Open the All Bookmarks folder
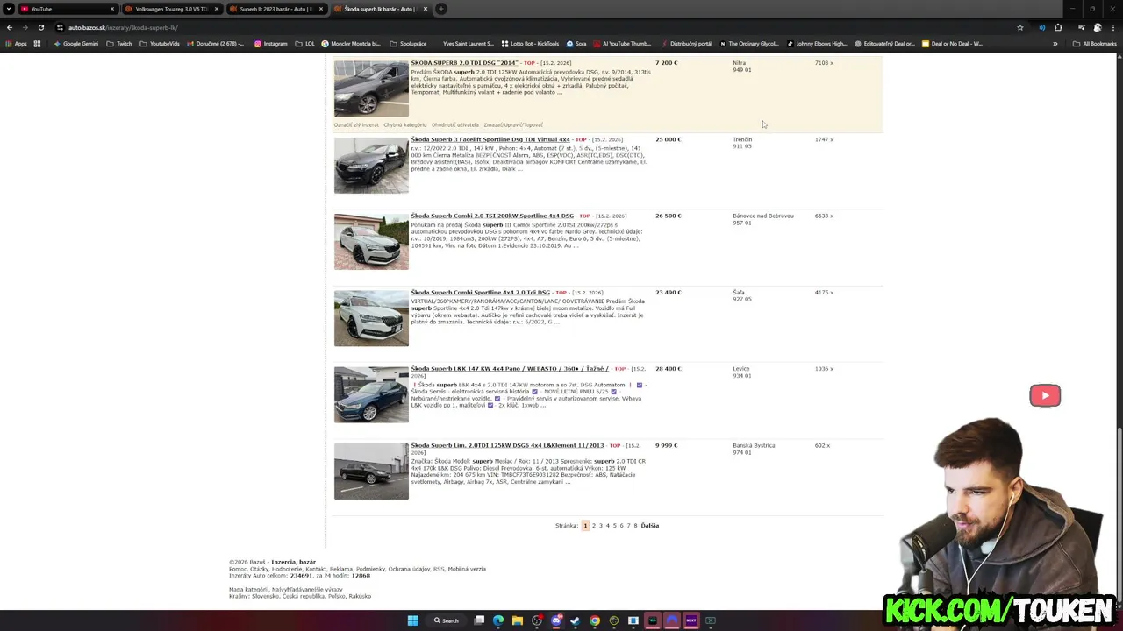Image resolution: width=1123 pixels, height=631 pixels. 1094,43
